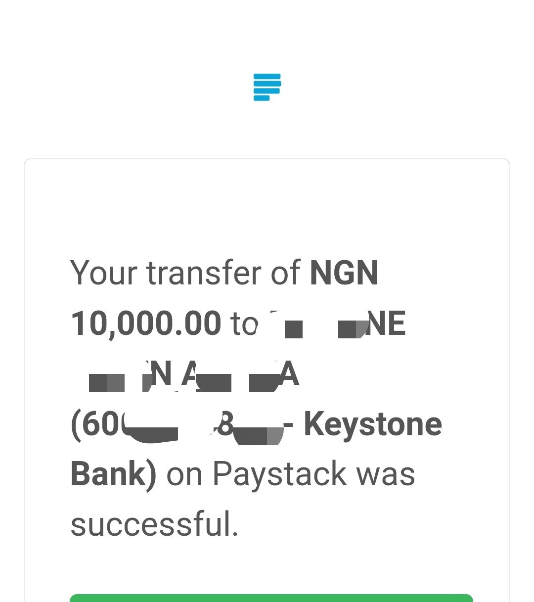Click the digit "8" in the masked account number
Image resolution: width=534 pixels, height=602 pixels.
tap(225, 424)
